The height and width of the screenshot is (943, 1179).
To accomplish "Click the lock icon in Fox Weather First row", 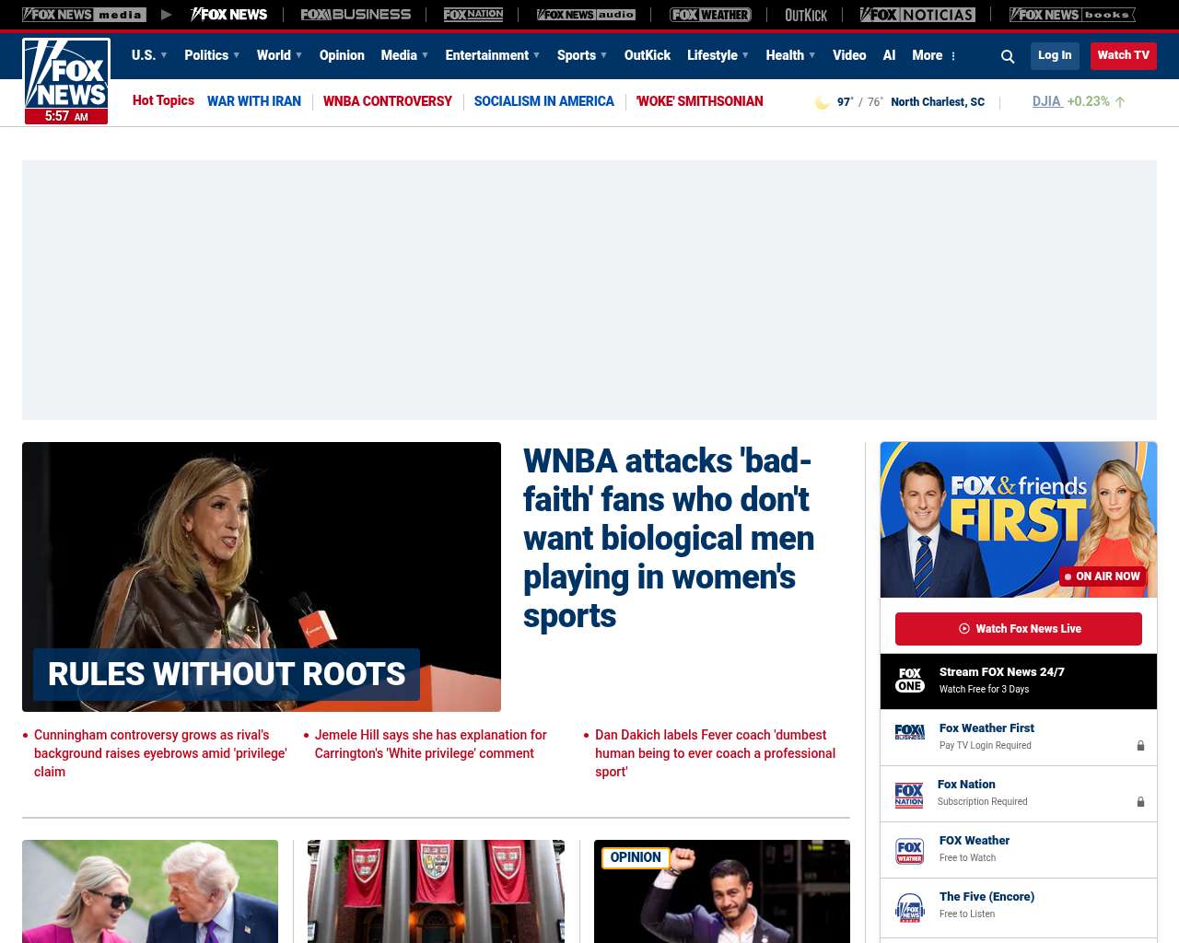I will [x=1140, y=746].
